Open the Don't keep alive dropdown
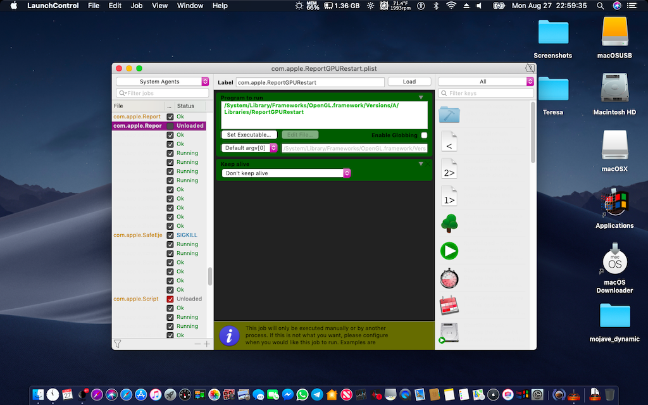This screenshot has height=405, width=648. [x=287, y=173]
